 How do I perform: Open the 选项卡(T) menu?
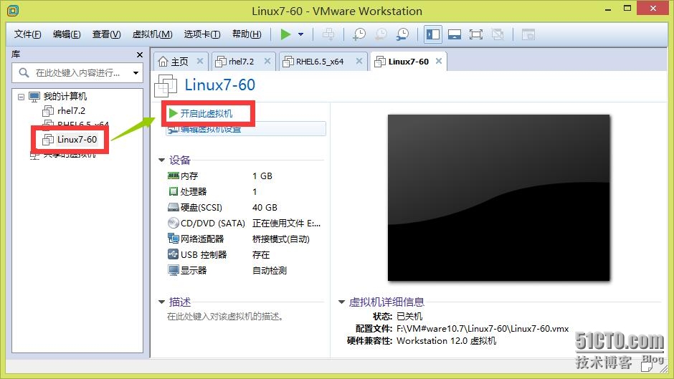click(202, 34)
